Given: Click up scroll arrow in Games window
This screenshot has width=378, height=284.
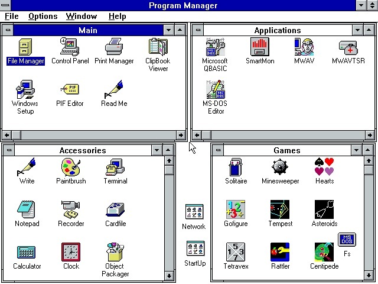Looking at the screenshot, I should [369, 160].
